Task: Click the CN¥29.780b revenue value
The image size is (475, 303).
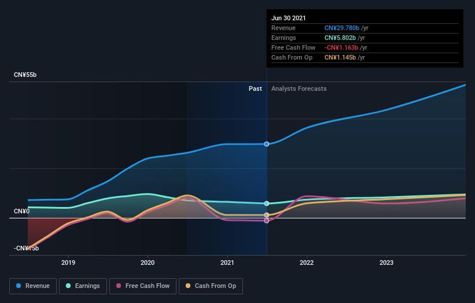Action: pos(342,28)
